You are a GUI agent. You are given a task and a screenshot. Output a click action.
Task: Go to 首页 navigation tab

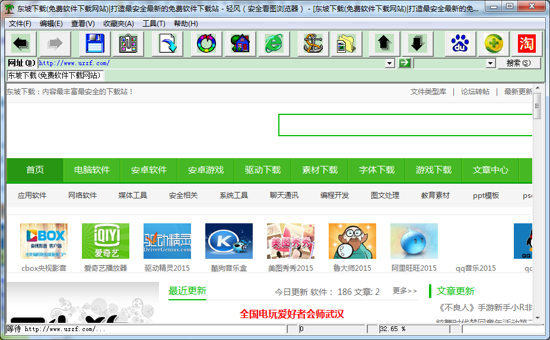coord(35,170)
